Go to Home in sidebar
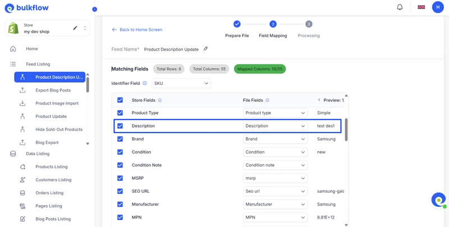 [x=32, y=49]
